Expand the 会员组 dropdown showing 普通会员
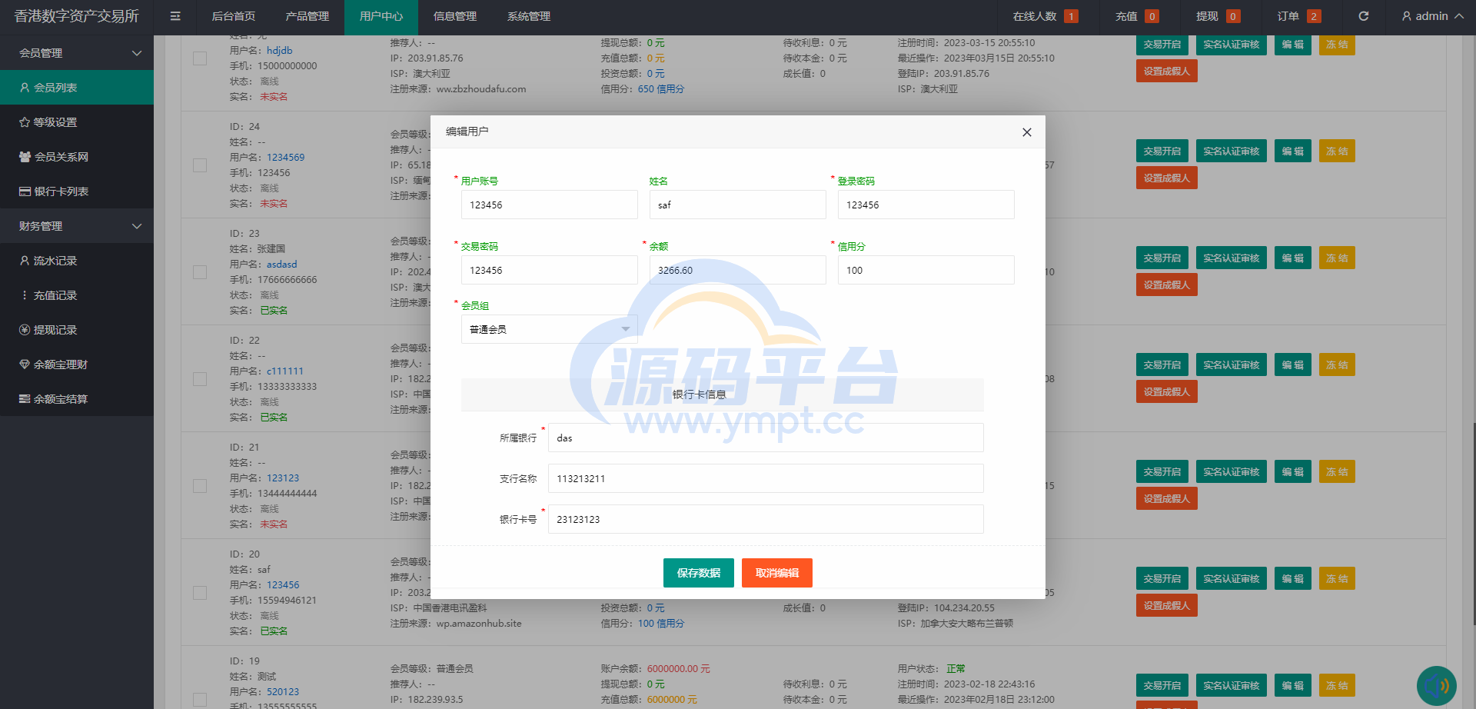Screen dimensions: 1476x709 [x=549, y=329]
